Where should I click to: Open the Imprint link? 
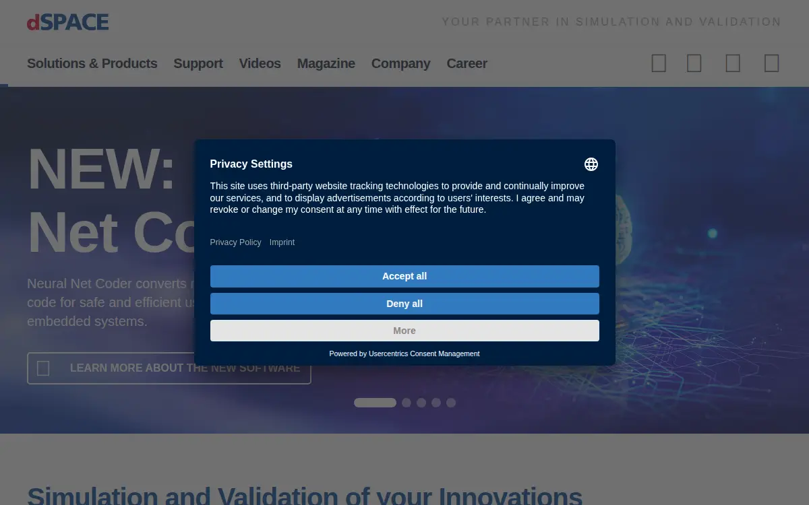(282, 242)
